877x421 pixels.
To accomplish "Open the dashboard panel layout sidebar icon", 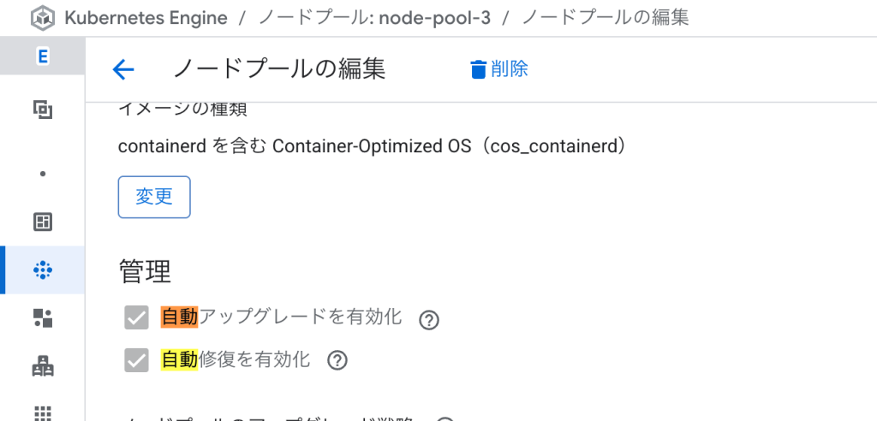I will pos(43,222).
